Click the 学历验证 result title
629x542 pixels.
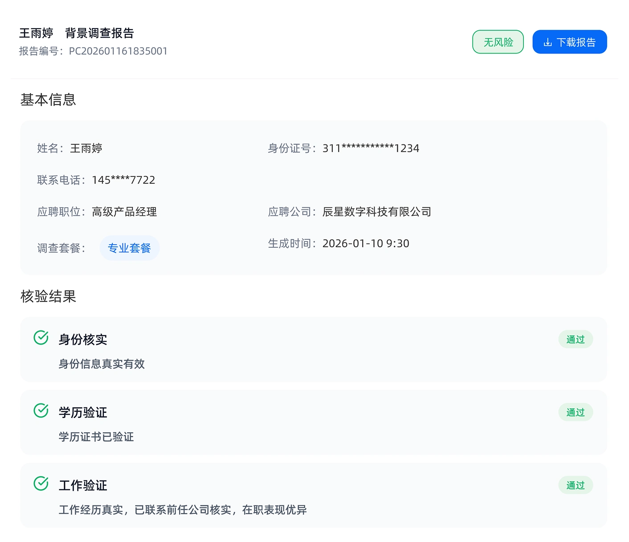point(83,412)
